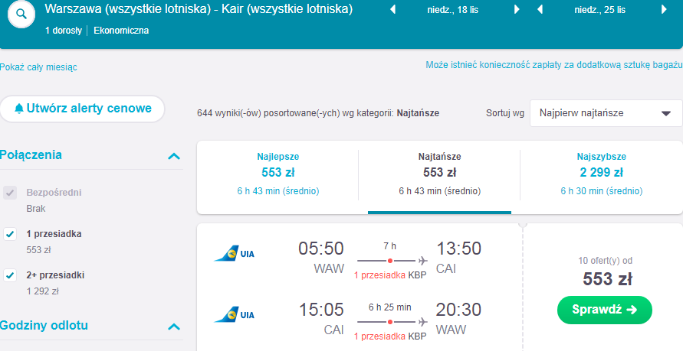Select departure date niedz., 18 lis

pos(453,10)
